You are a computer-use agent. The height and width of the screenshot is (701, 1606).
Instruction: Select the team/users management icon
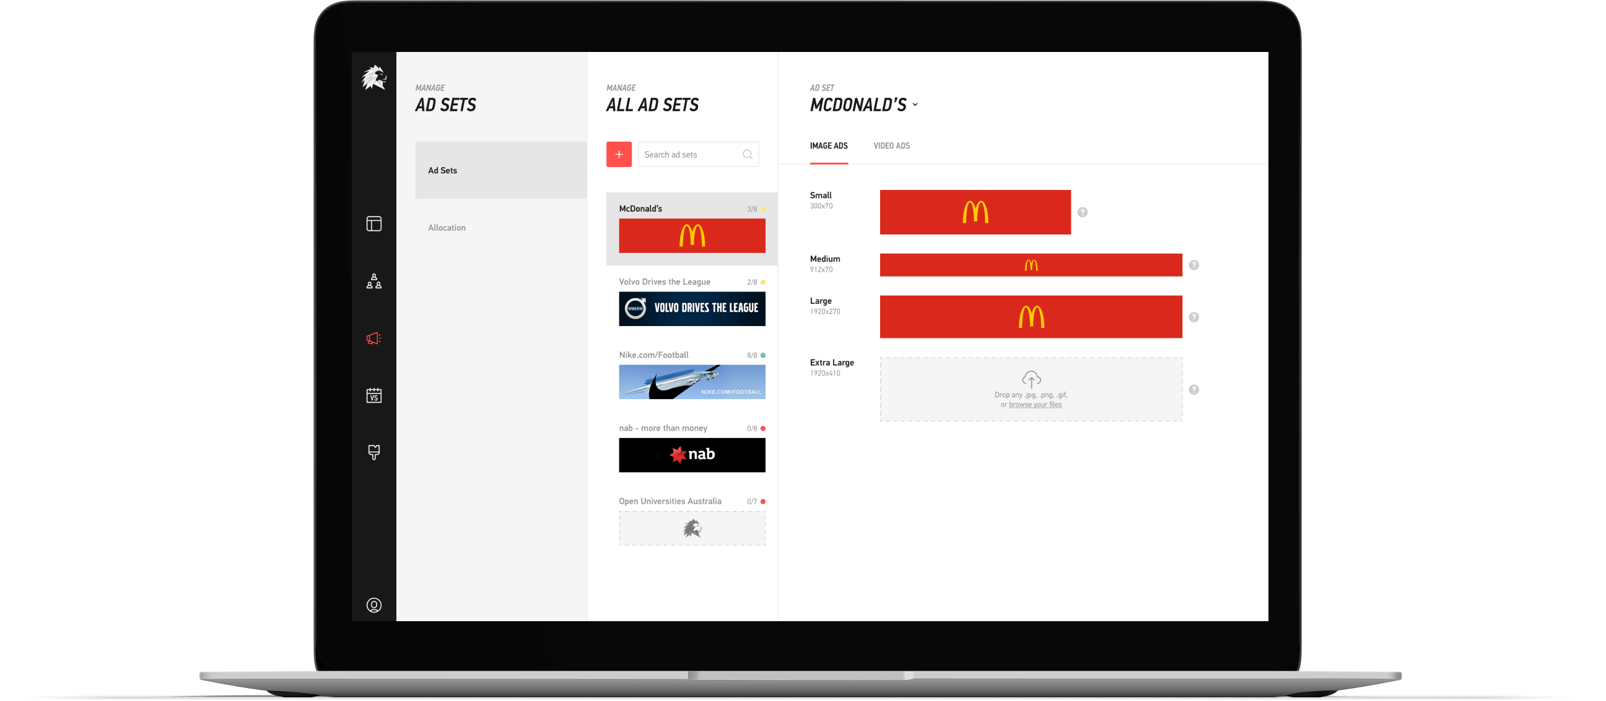click(x=374, y=280)
